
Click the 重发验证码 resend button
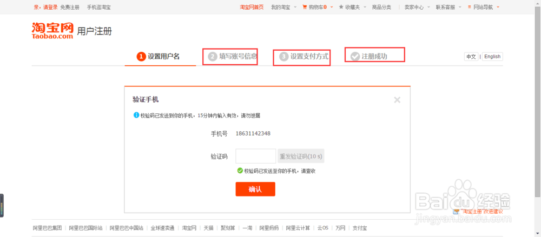pos(301,156)
